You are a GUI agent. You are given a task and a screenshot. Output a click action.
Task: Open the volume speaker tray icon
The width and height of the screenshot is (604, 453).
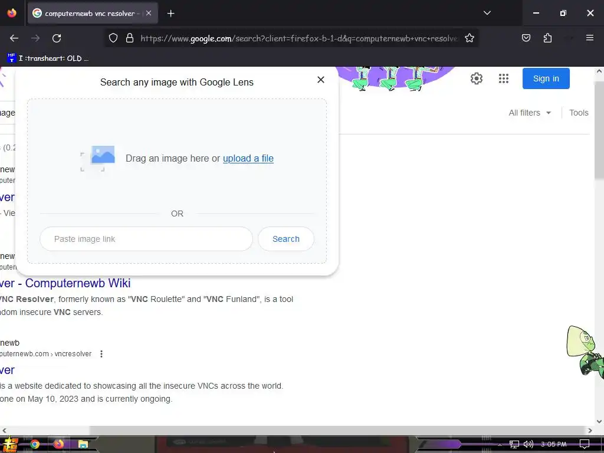coord(528,444)
